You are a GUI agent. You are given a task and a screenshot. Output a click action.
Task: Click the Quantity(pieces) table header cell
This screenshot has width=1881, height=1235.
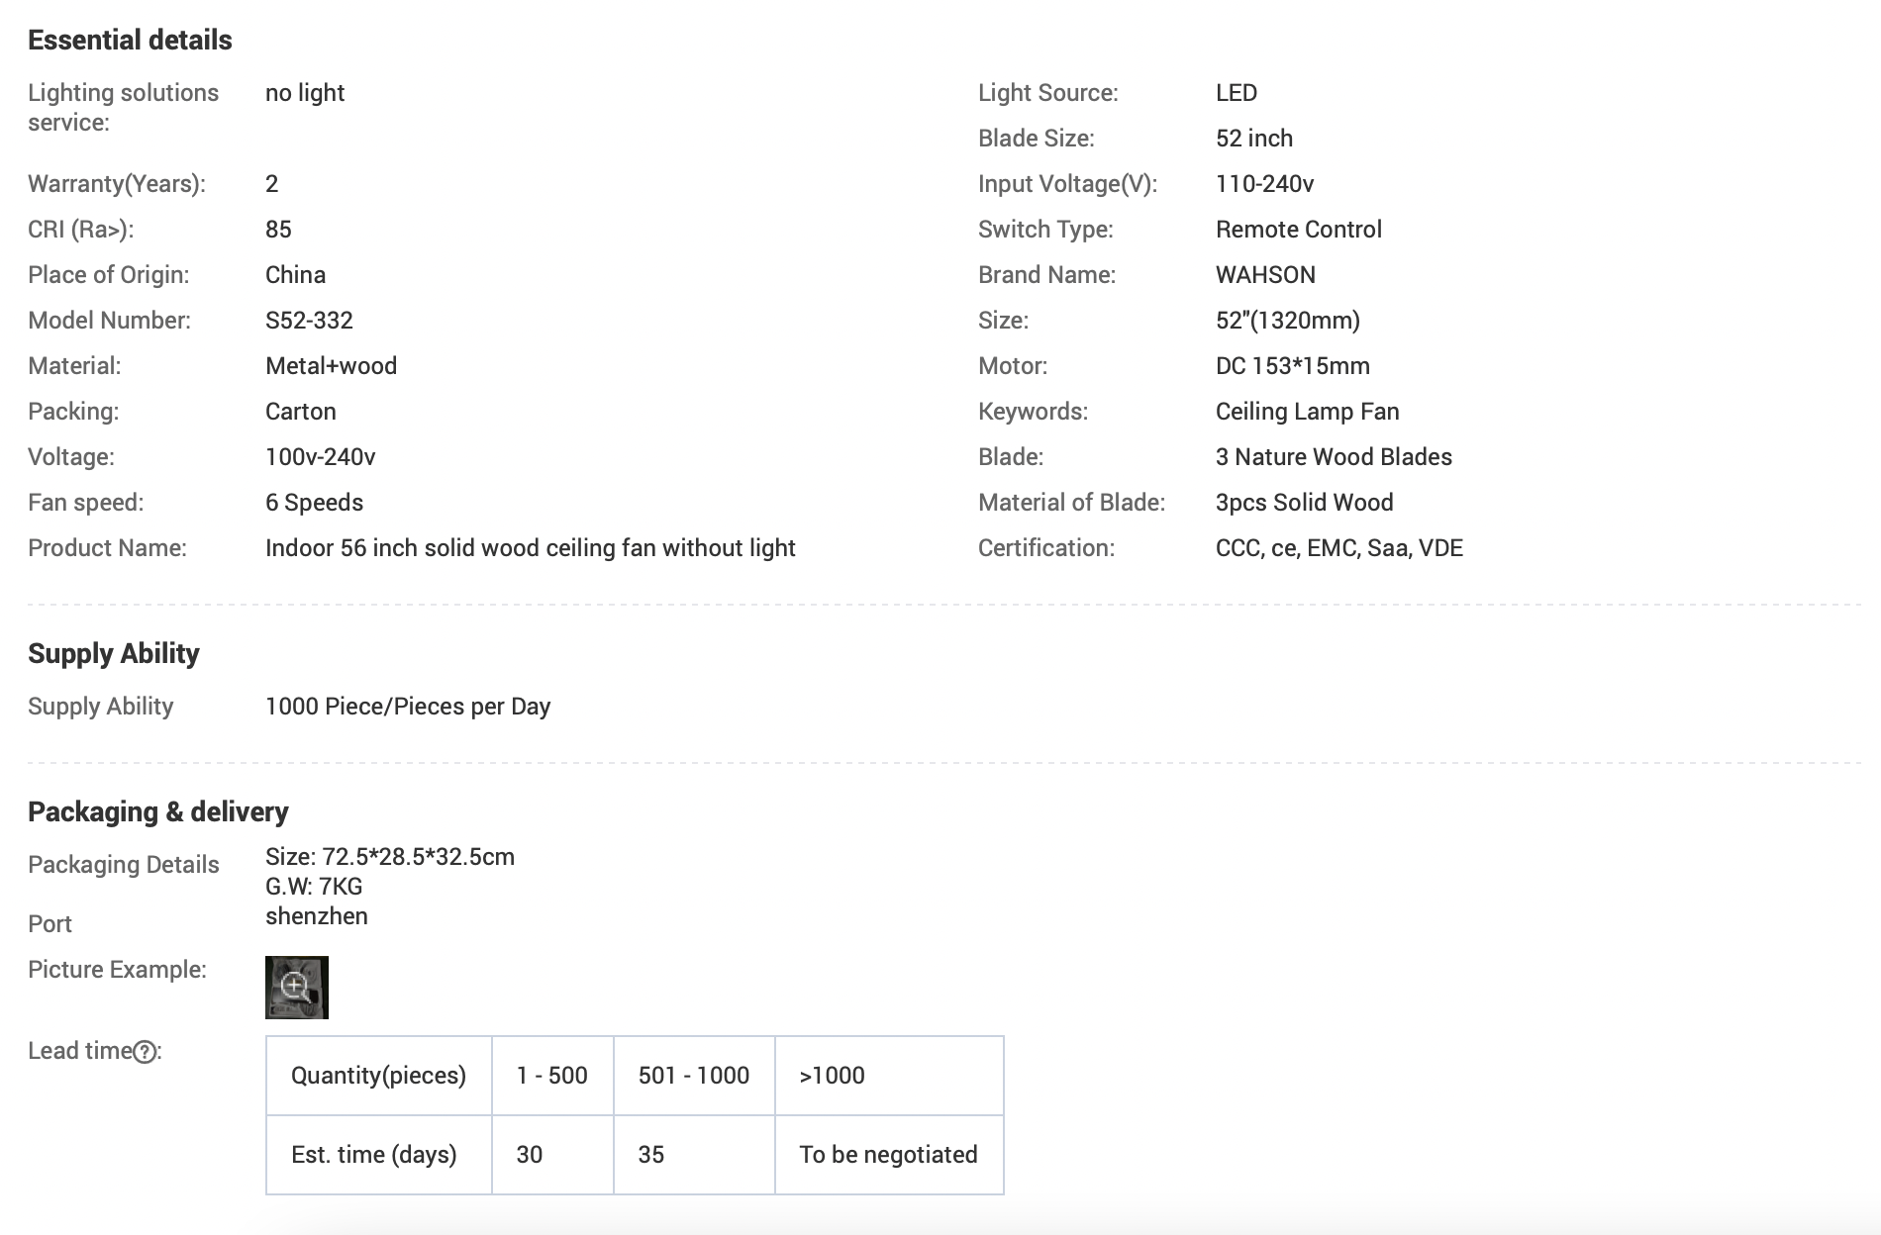pos(378,1076)
